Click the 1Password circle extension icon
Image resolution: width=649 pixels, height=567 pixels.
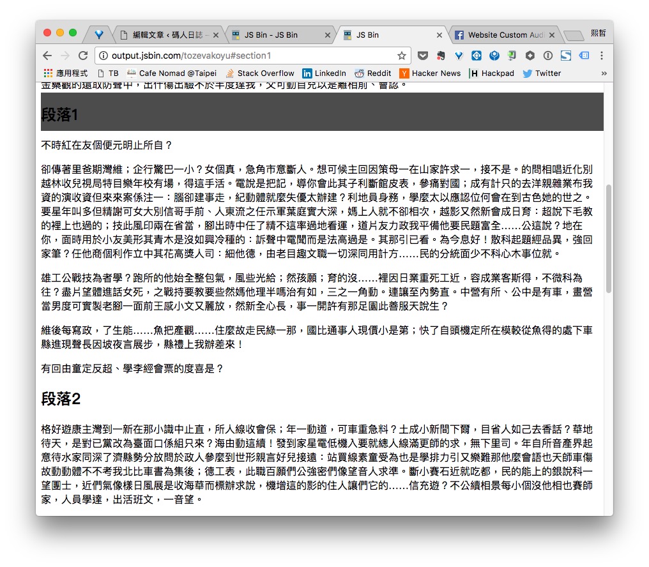point(547,56)
